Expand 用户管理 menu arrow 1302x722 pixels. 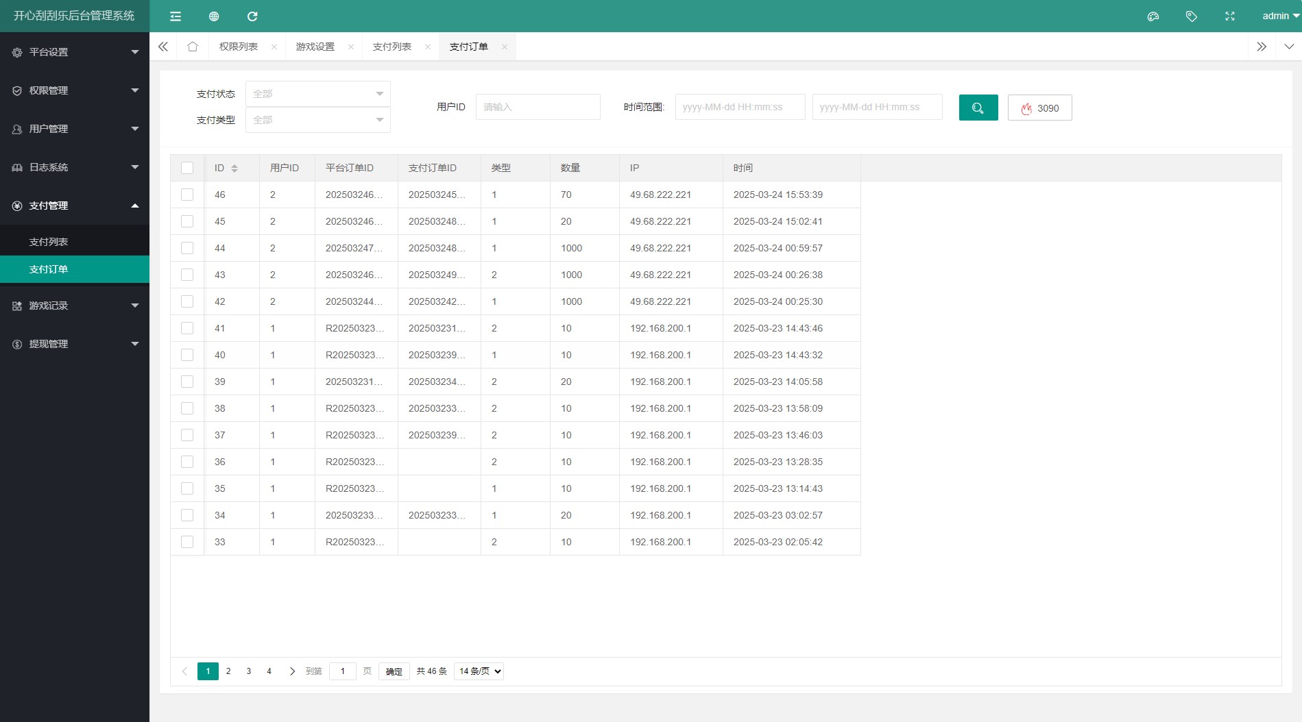pyautogui.click(x=135, y=129)
